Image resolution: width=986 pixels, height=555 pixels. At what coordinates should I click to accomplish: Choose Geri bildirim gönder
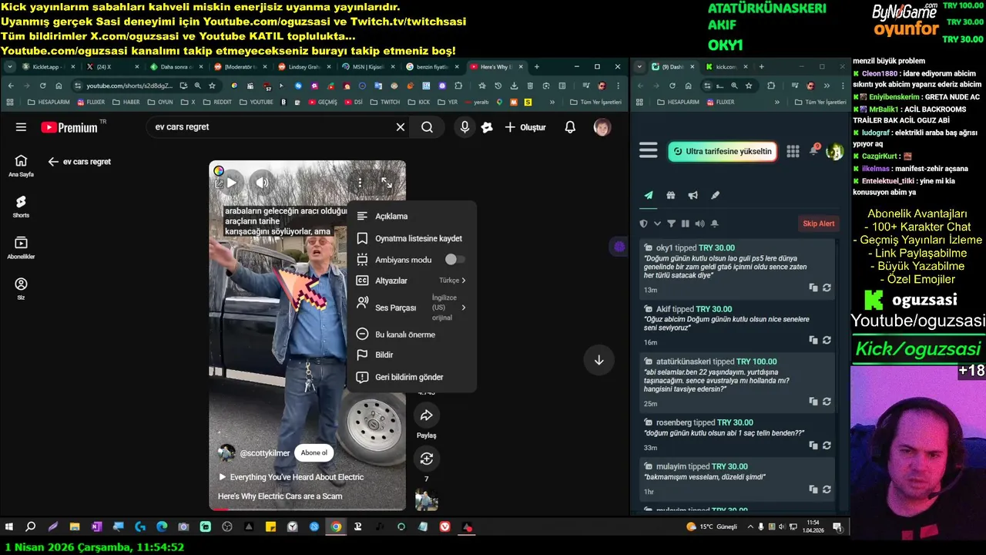(x=411, y=377)
